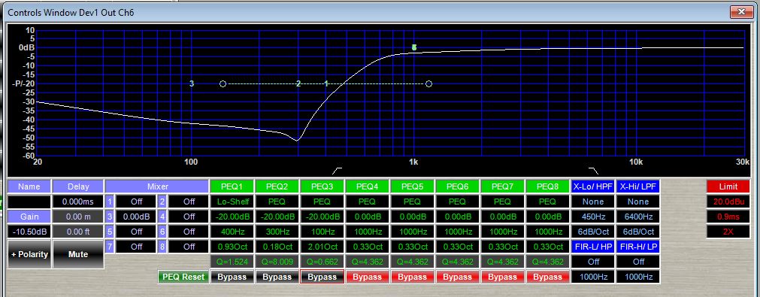Edit the LPF 6400Hz frequency field
Screen dimensions: 760x297
pos(638,217)
